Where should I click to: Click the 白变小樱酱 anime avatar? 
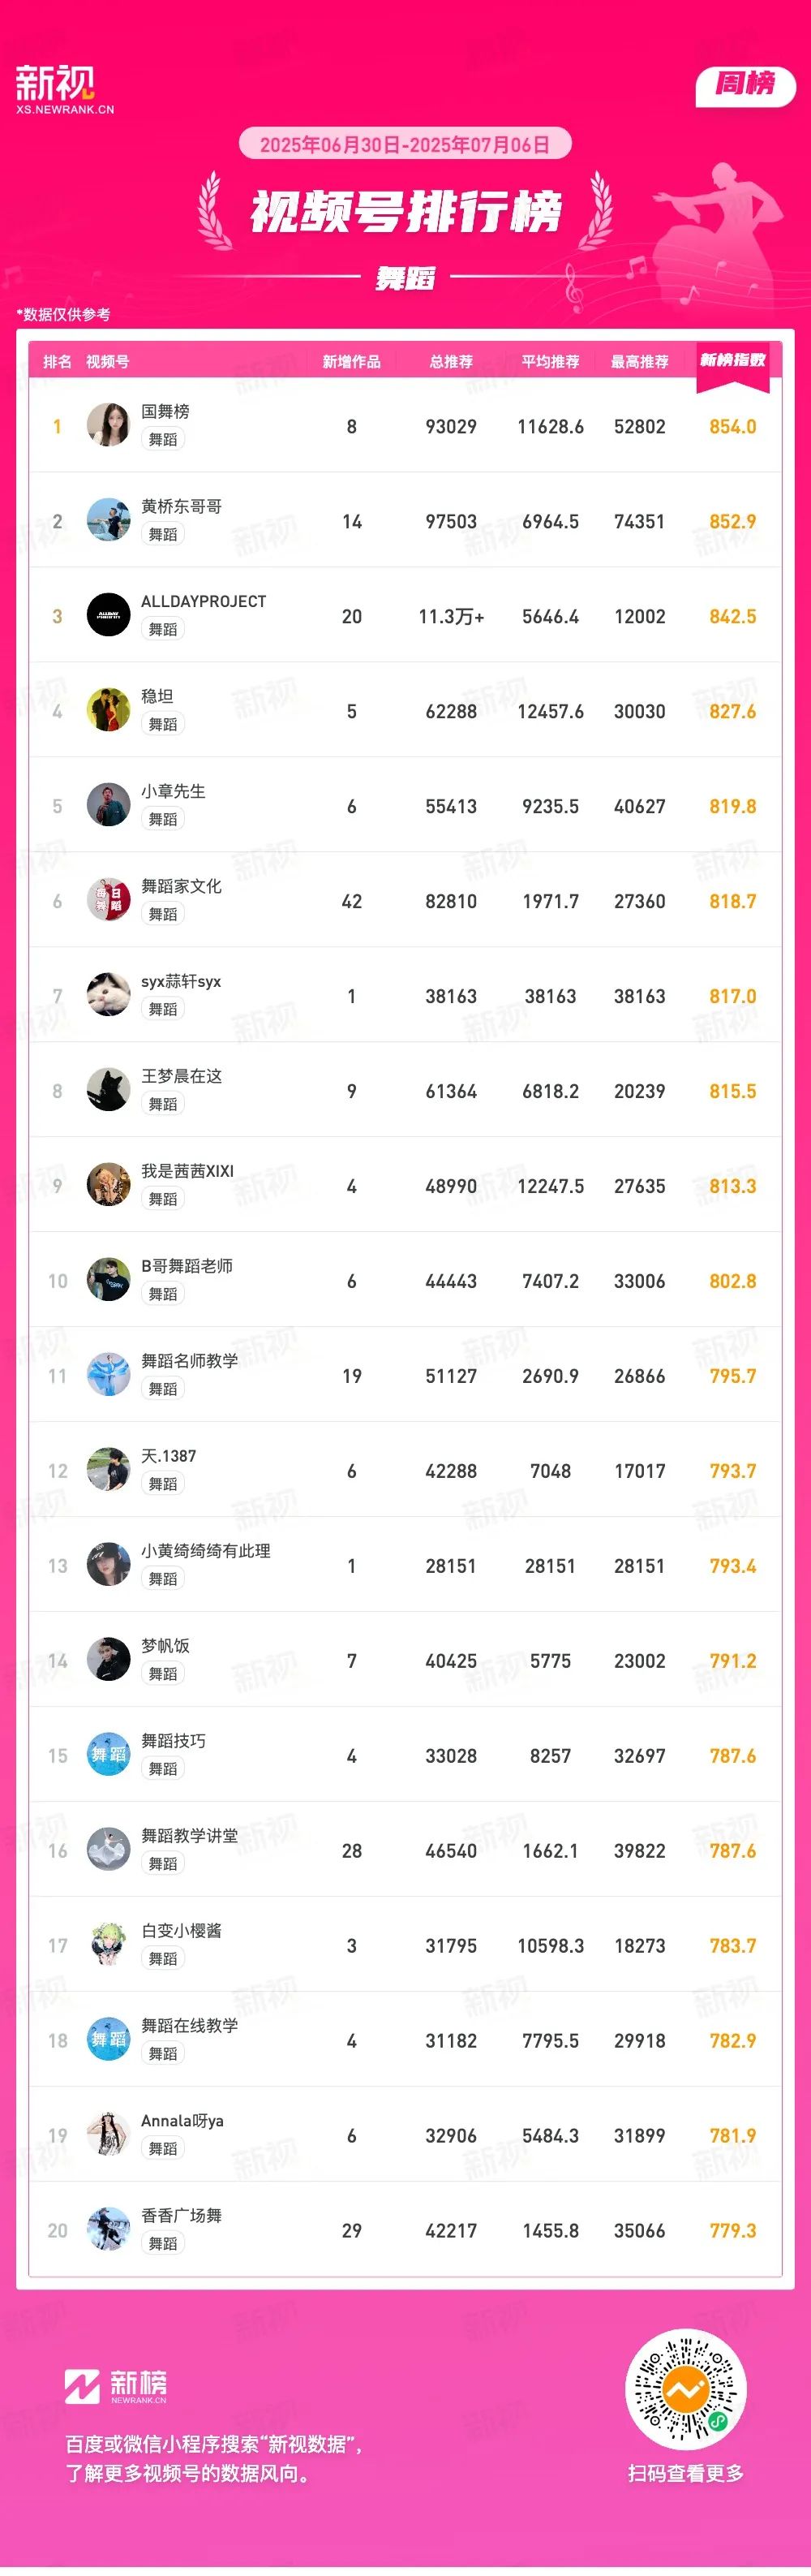click(x=108, y=1945)
